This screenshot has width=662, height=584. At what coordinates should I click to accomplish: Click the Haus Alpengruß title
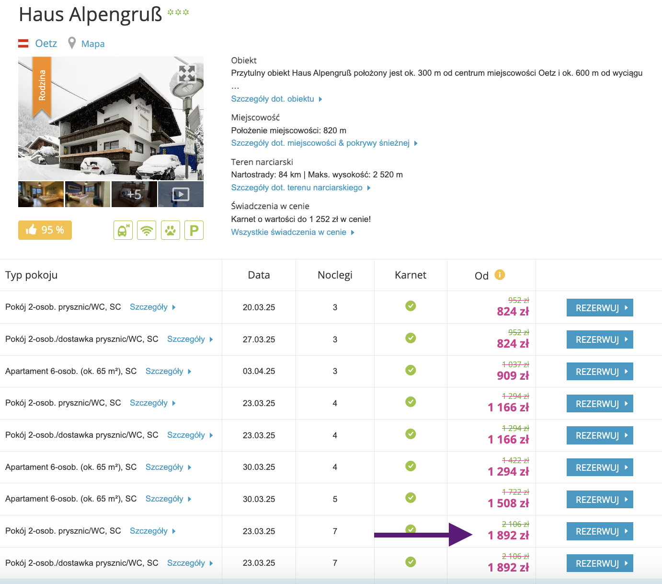pyautogui.click(x=91, y=14)
